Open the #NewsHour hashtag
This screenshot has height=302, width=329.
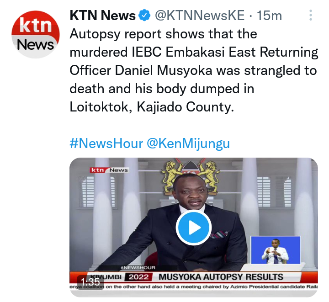pyautogui.click(x=106, y=143)
